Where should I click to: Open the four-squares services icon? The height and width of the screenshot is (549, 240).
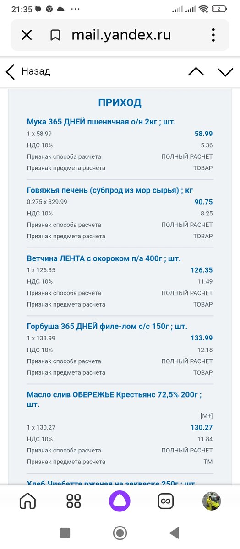pos(74,501)
